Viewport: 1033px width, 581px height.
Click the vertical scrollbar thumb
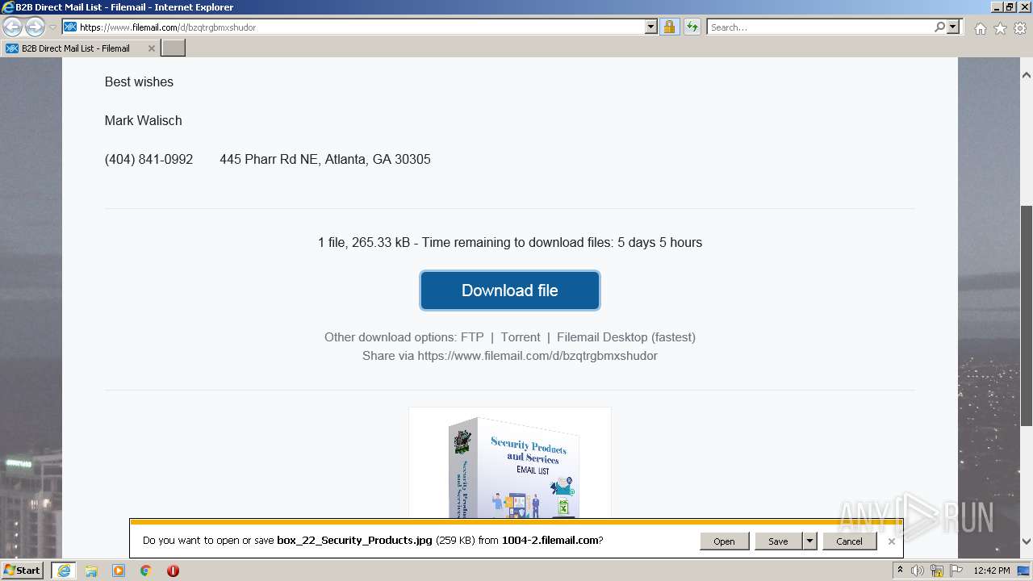[1027, 316]
